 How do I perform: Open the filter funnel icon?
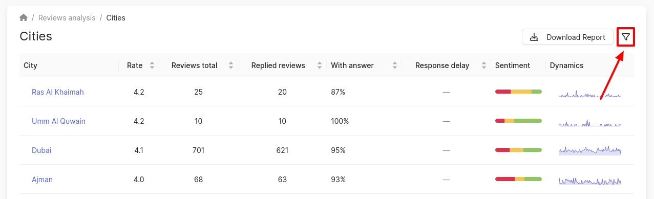pos(626,37)
